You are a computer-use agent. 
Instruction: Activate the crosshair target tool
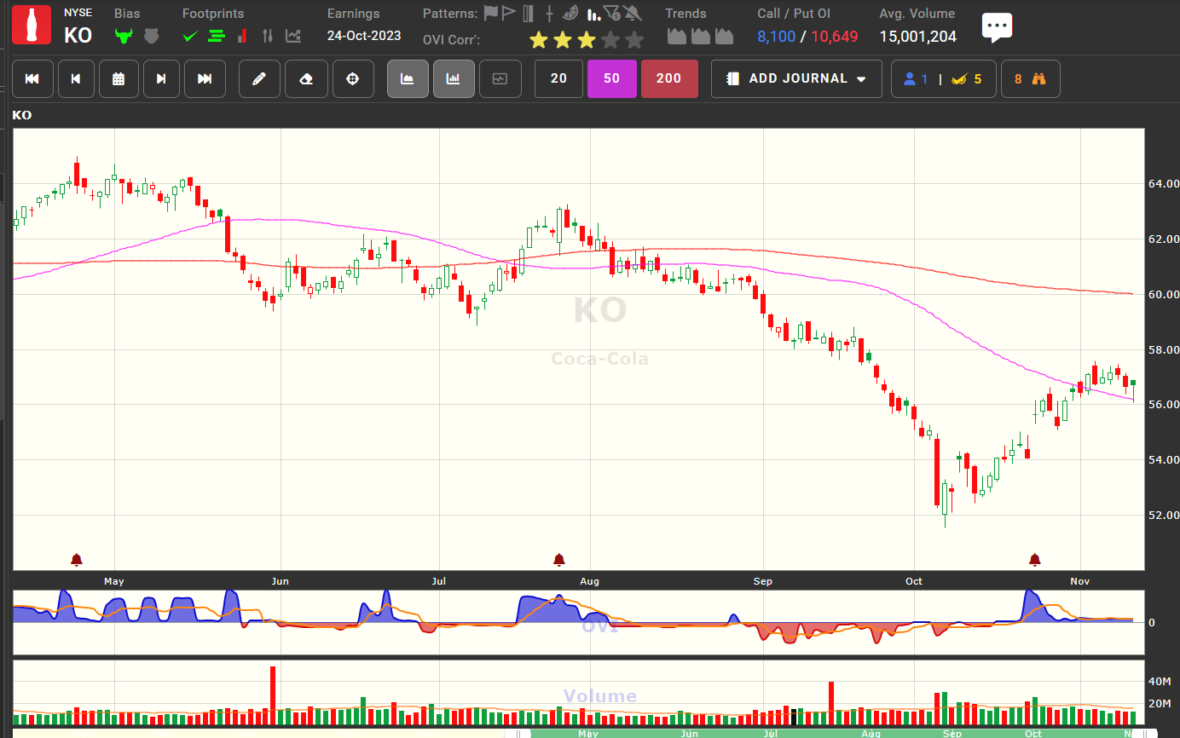click(x=353, y=79)
